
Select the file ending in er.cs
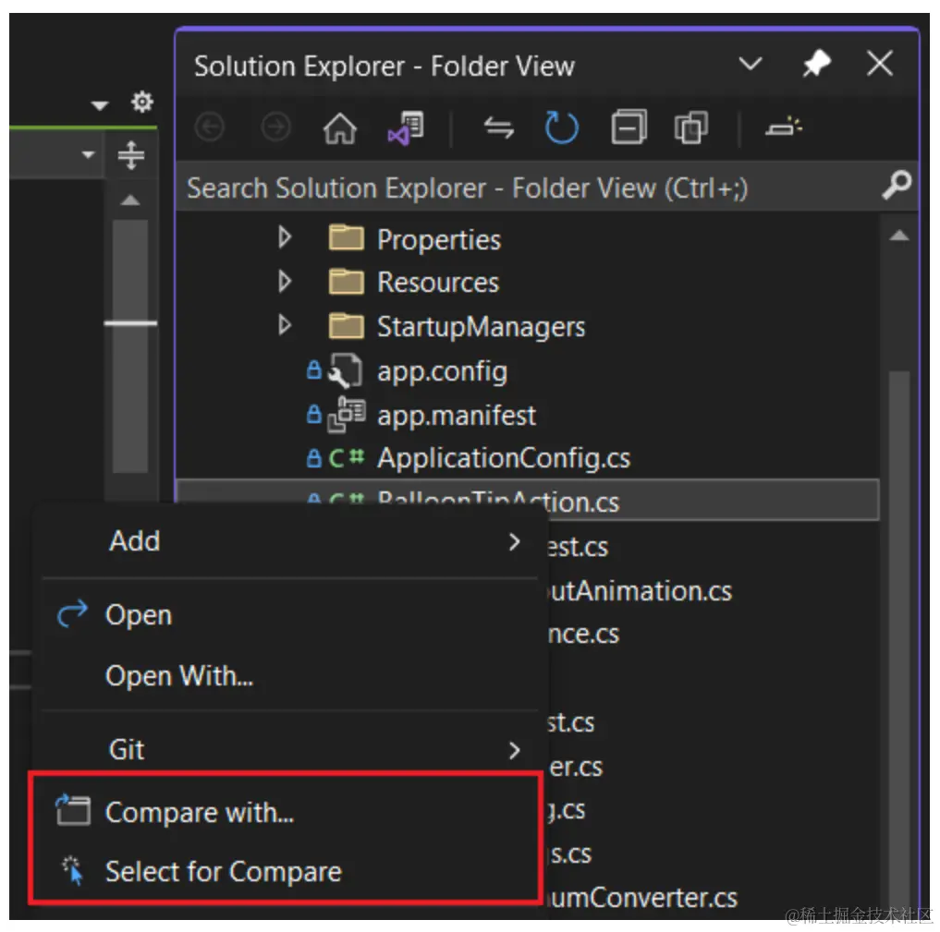[x=576, y=768]
